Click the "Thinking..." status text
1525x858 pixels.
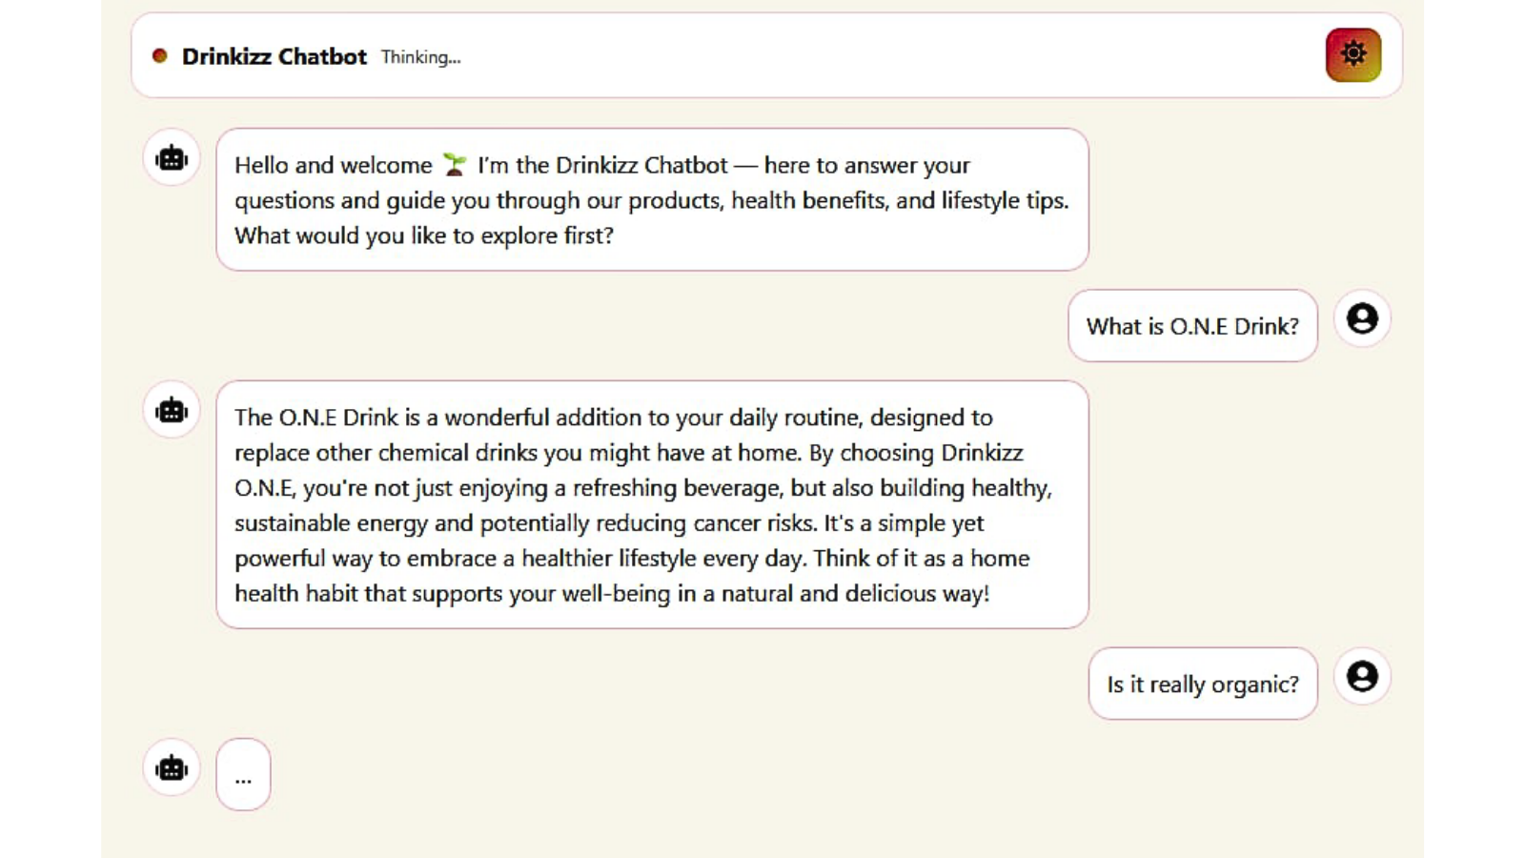tap(420, 57)
